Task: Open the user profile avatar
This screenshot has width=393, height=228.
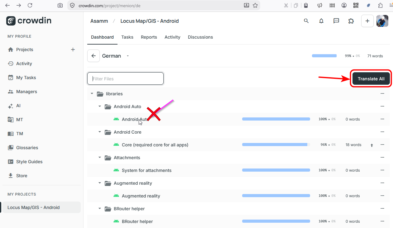Action: pyautogui.click(x=382, y=21)
